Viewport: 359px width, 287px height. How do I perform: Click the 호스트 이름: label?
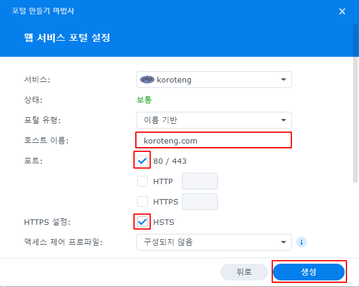pyautogui.click(x=46, y=141)
